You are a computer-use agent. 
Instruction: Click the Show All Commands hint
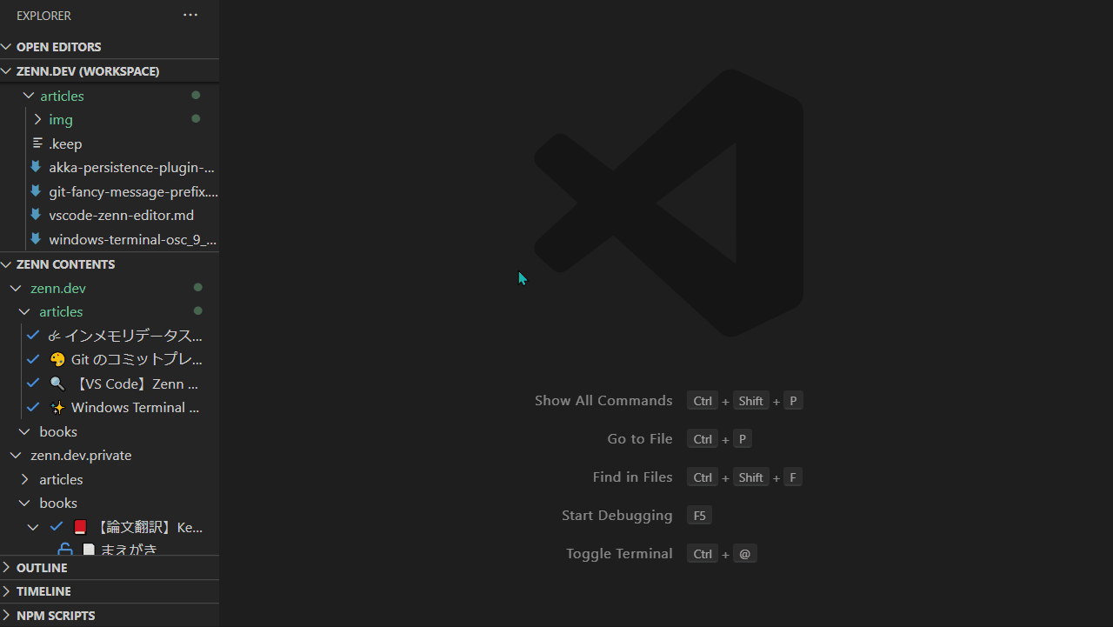pos(603,400)
